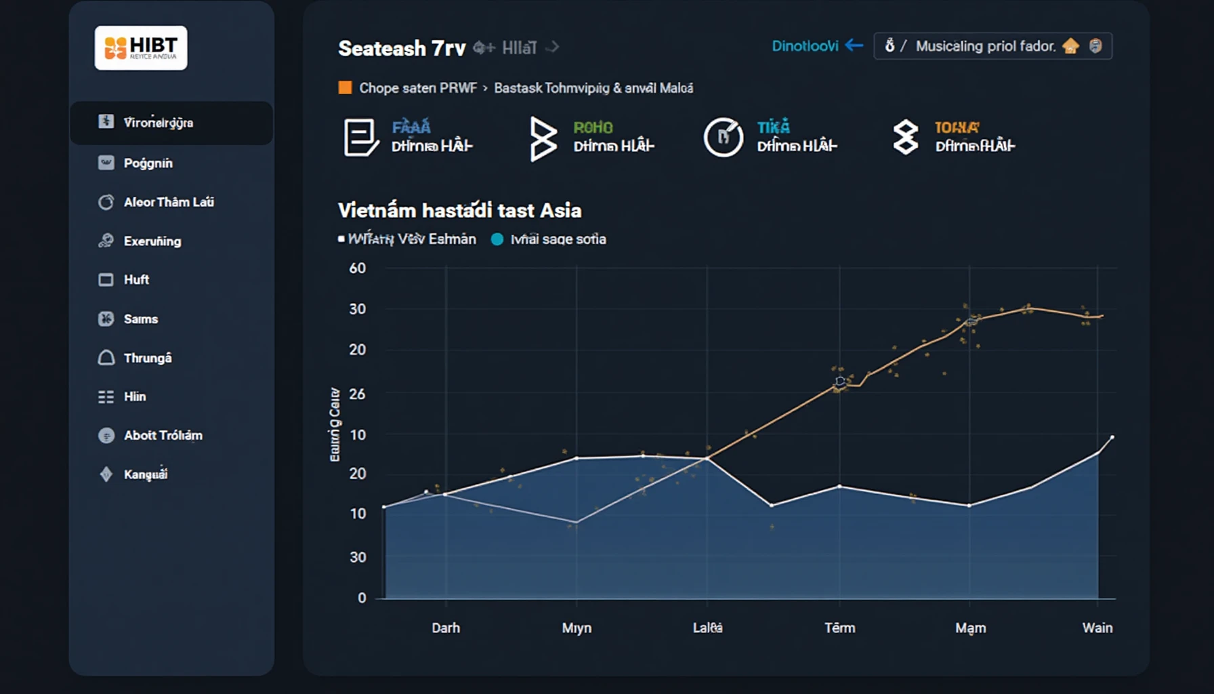Click the FÄAÄ document card icon

[x=360, y=138]
